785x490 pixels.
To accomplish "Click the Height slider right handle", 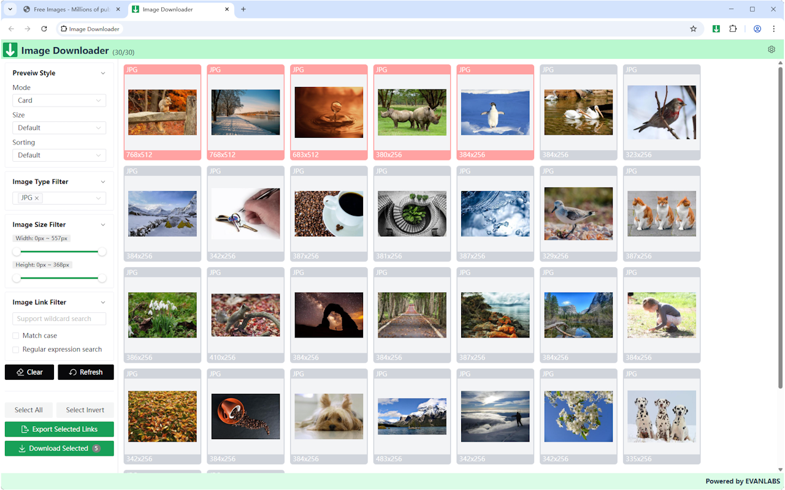I will 102,278.
